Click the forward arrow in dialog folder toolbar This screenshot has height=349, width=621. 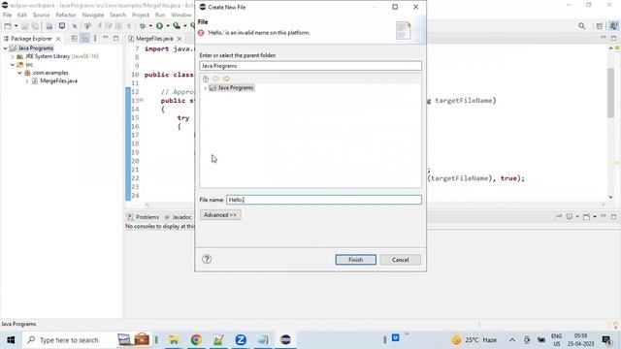[226, 79]
